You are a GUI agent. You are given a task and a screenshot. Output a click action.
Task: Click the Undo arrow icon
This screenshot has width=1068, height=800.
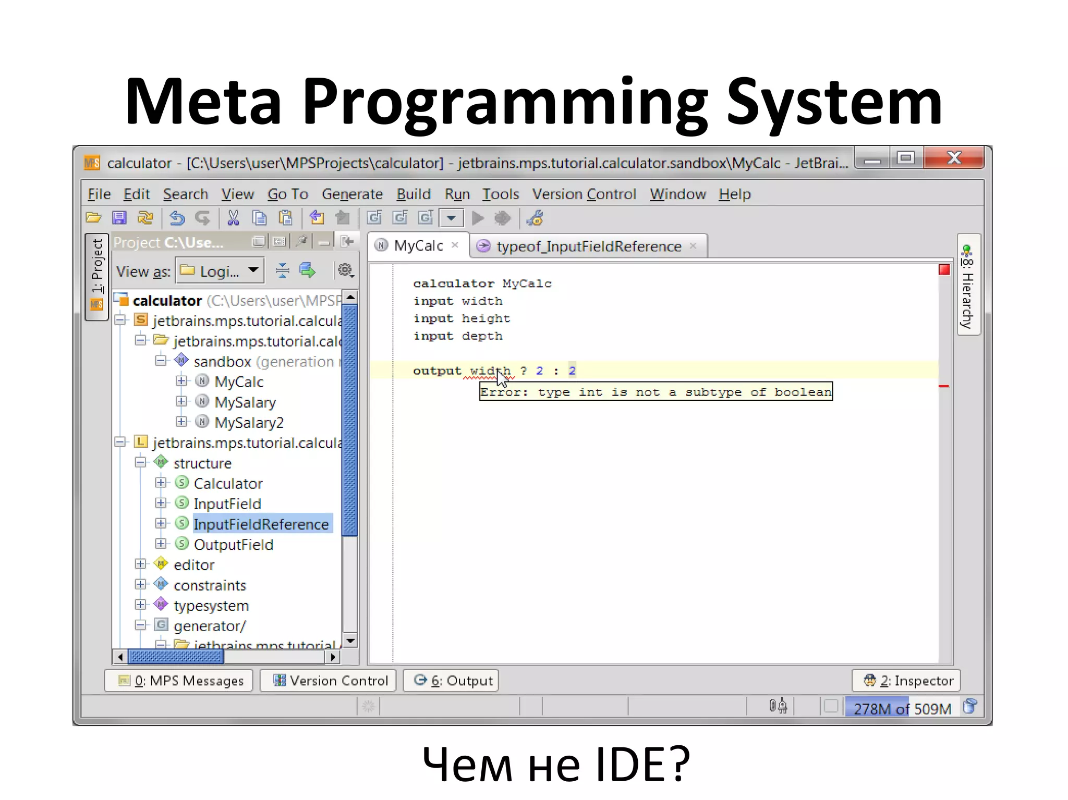click(x=177, y=218)
